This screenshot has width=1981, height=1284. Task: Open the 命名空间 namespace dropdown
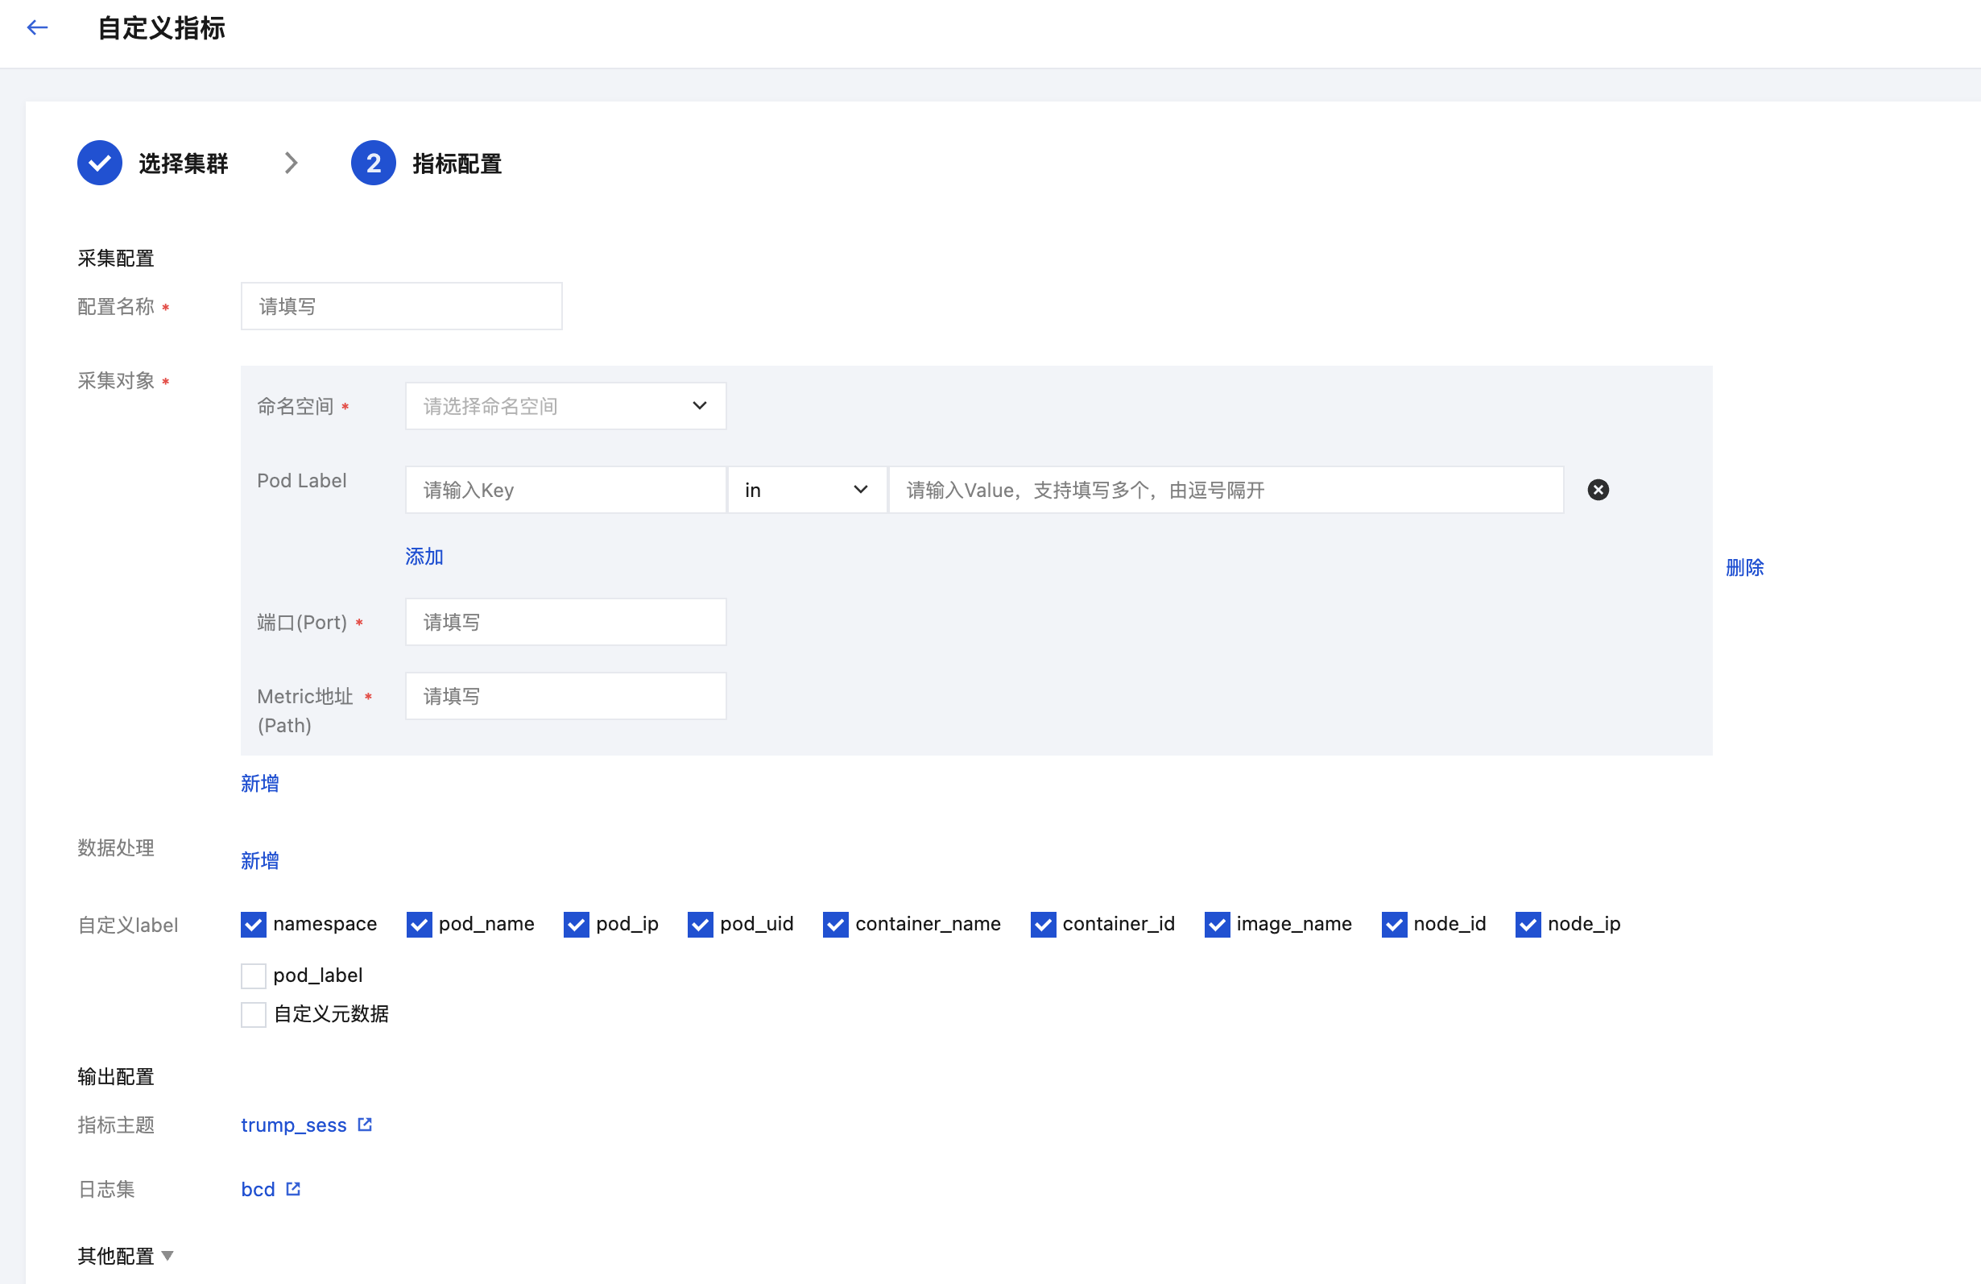(565, 405)
